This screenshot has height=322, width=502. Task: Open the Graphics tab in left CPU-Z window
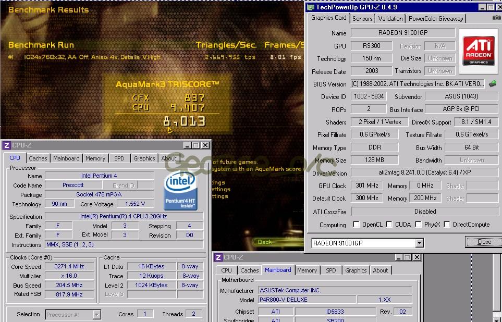click(144, 158)
